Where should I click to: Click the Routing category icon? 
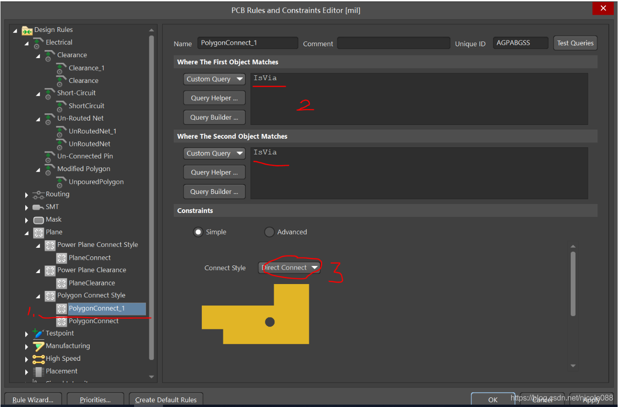(39, 194)
